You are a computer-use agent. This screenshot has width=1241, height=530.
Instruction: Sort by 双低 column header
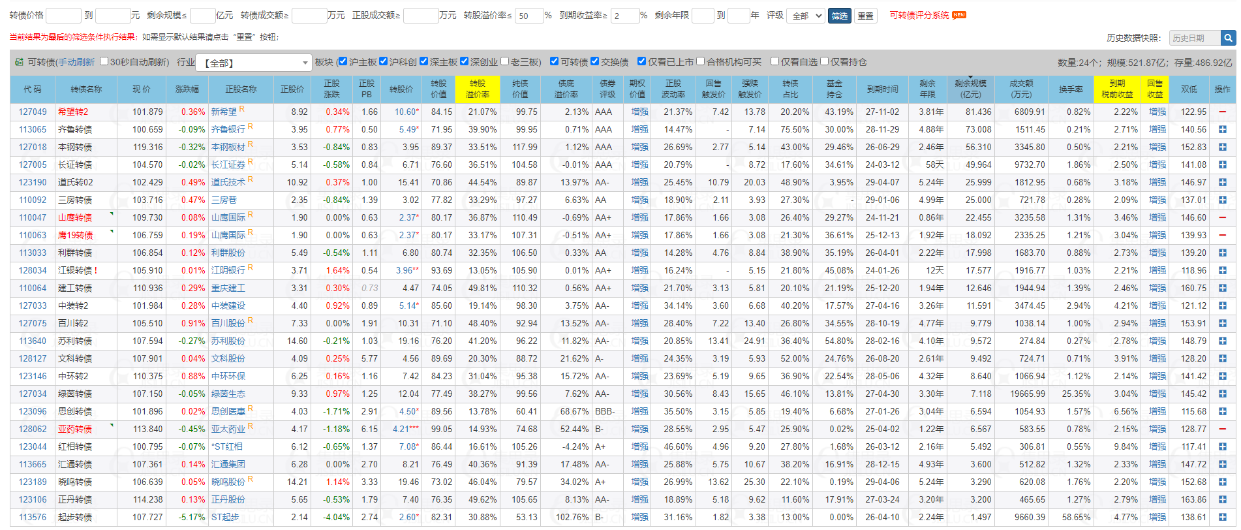tap(1189, 89)
